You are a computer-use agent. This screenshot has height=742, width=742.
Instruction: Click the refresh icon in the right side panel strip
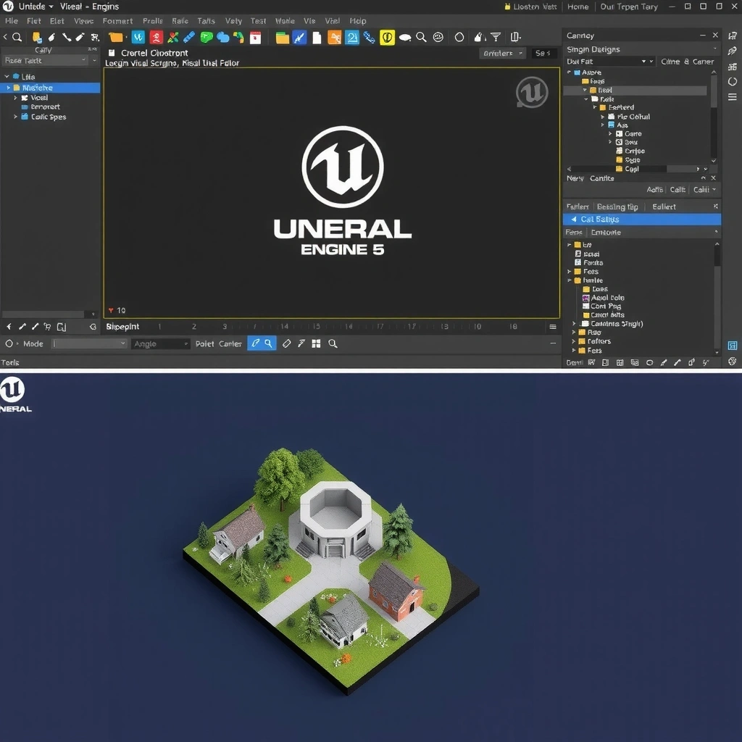(x=732, y=82)
